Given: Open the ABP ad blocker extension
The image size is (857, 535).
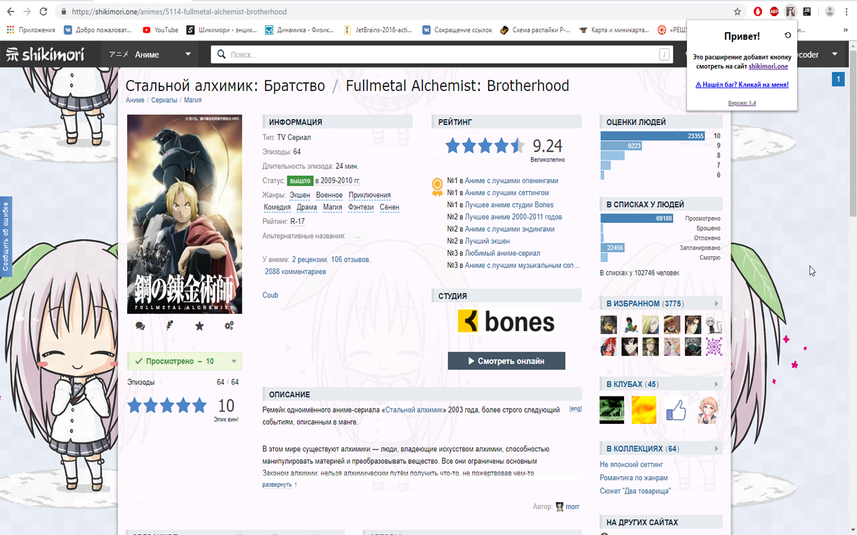Looking at the screenshot, I should tap(774, 11).
